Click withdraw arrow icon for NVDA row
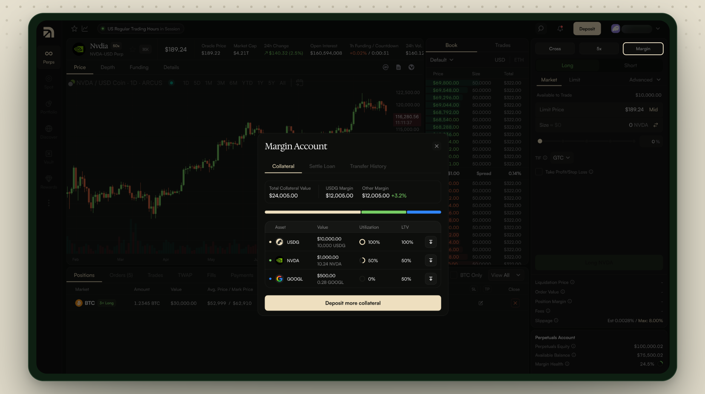Viewport: 705px width, 394px height. (x=431, y=260)
